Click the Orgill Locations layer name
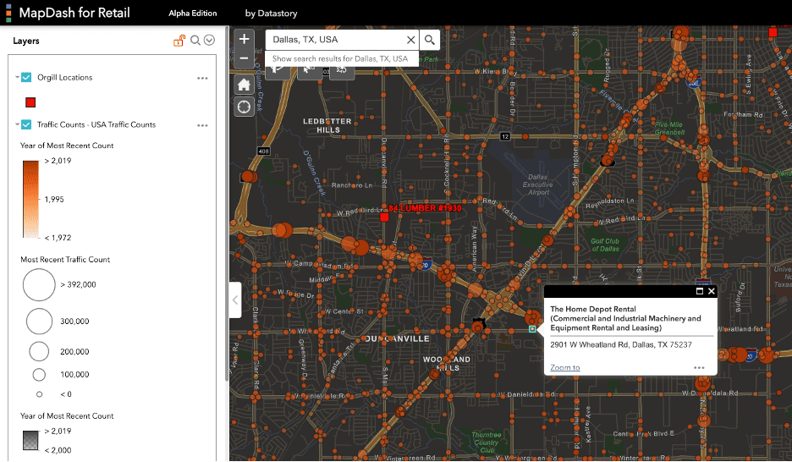 tap(64, 77)
